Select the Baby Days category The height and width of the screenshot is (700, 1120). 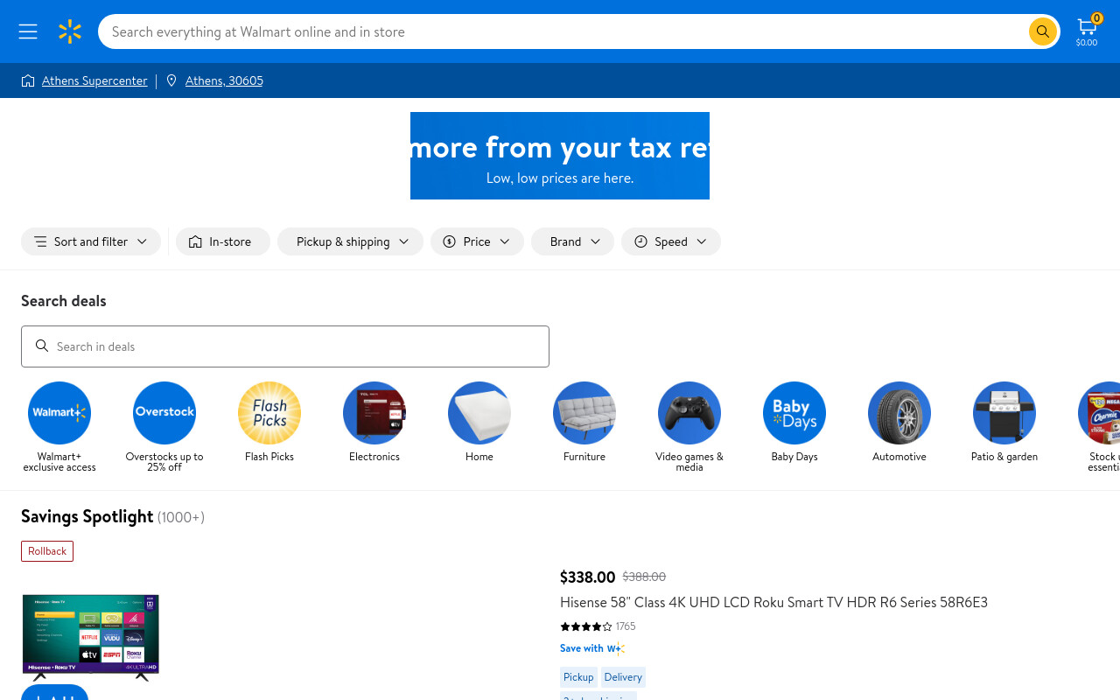point(794,422)
